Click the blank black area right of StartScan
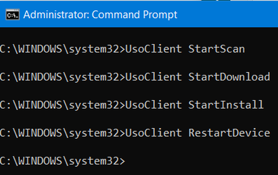This screenshot has width=278, height=175. (x=261, y=49)
